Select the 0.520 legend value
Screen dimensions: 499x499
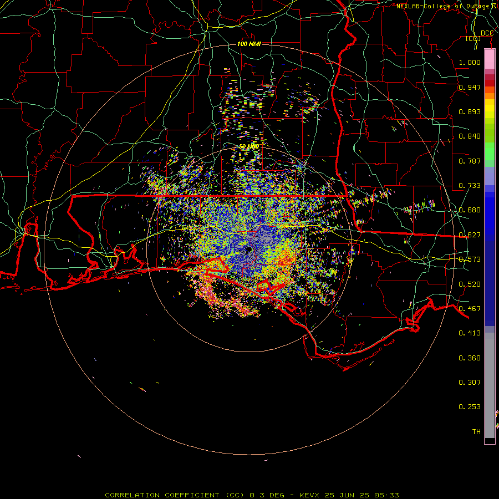point(470,284)
